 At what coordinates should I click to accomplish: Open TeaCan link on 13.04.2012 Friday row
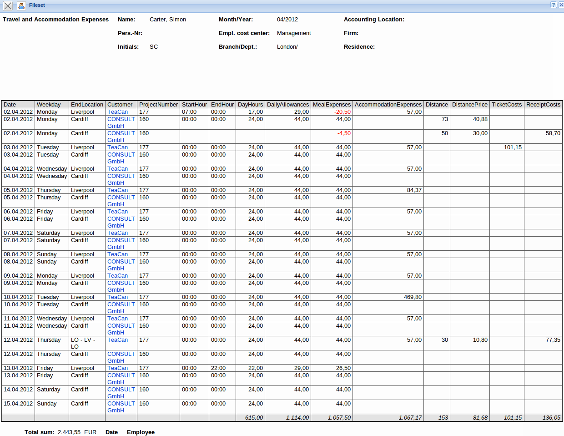117,368
